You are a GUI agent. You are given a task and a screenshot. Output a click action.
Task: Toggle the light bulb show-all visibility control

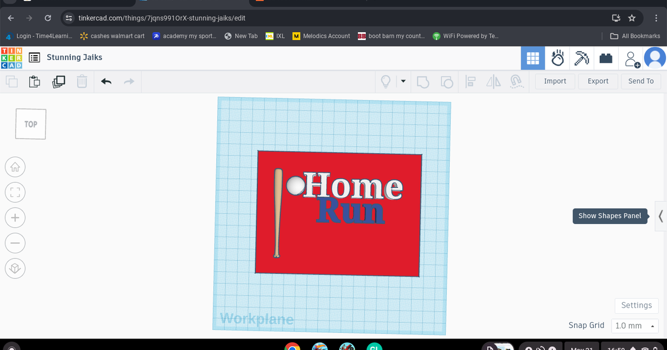[386, 82]
